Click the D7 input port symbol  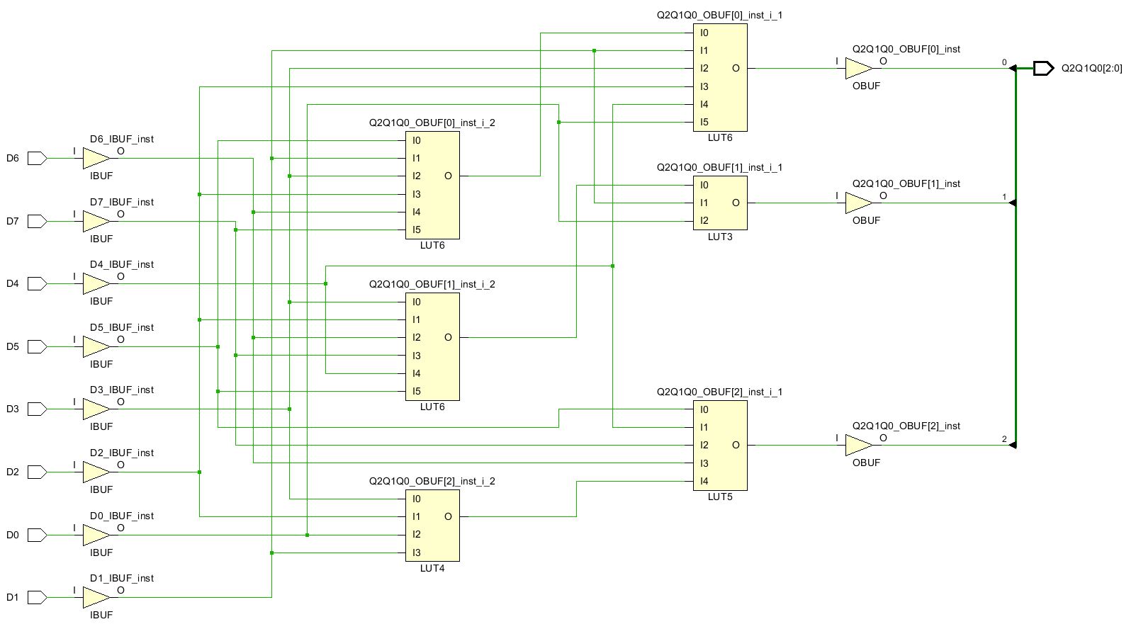37,221
